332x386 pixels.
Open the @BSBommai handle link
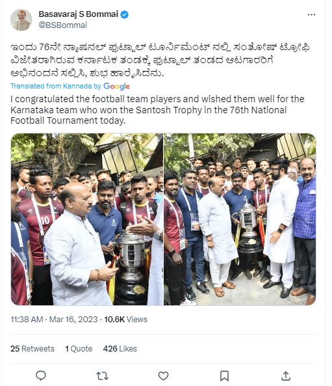63,25
